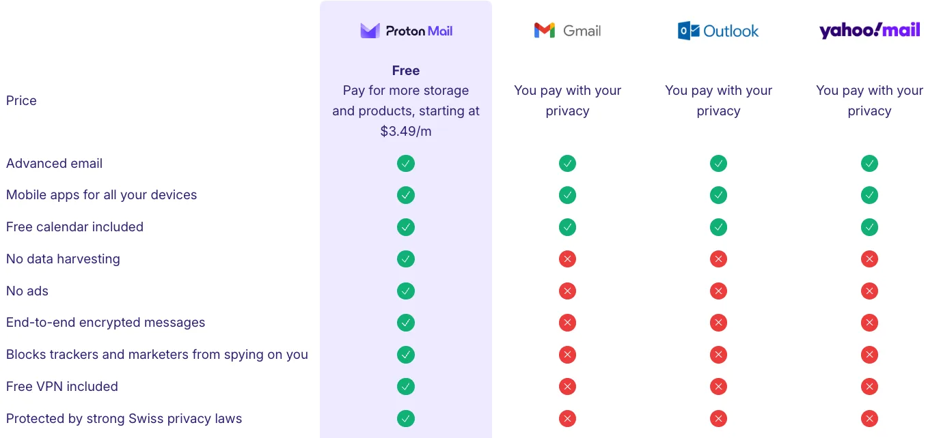
Task: Click Outlook's green check for Mobile apps row
Action: tap(718, 195)
